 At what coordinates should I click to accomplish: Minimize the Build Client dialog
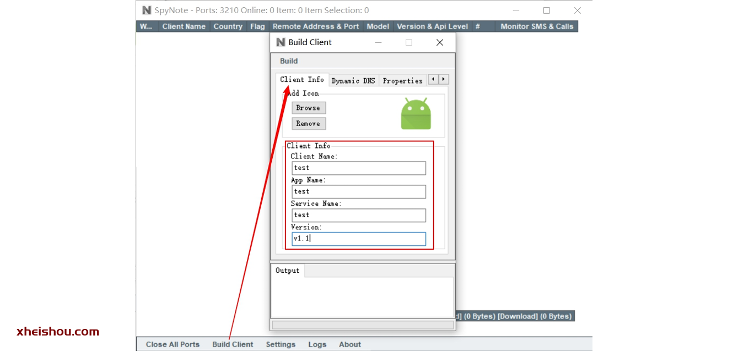[379, 42]
